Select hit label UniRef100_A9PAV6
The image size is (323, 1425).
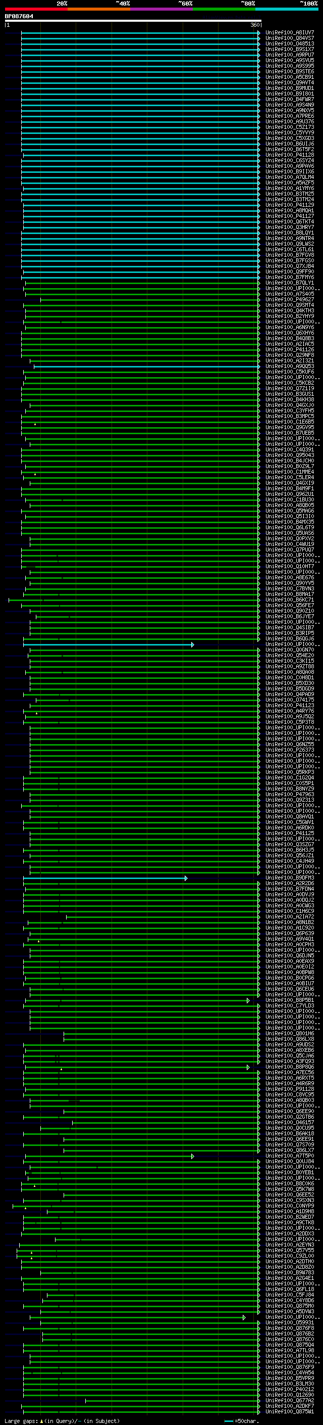pos(289,166)
